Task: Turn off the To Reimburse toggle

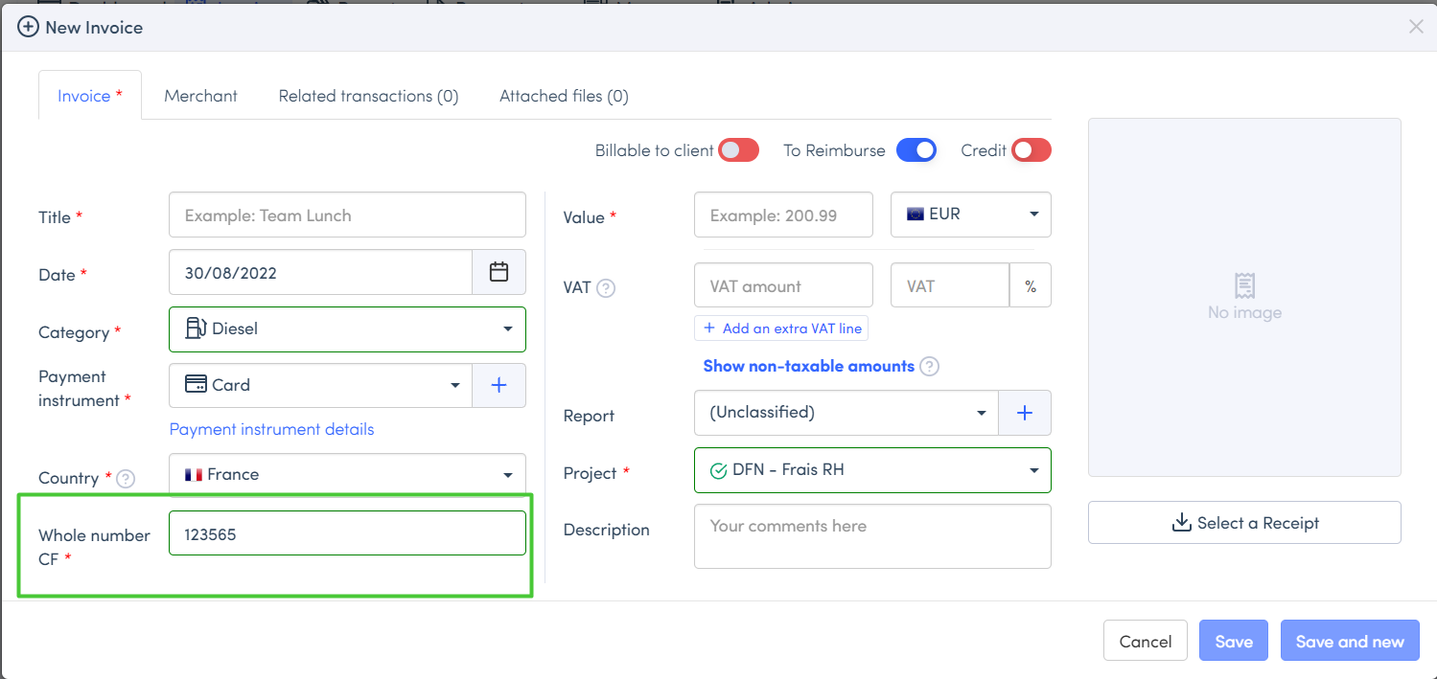Action: [916, 150]
